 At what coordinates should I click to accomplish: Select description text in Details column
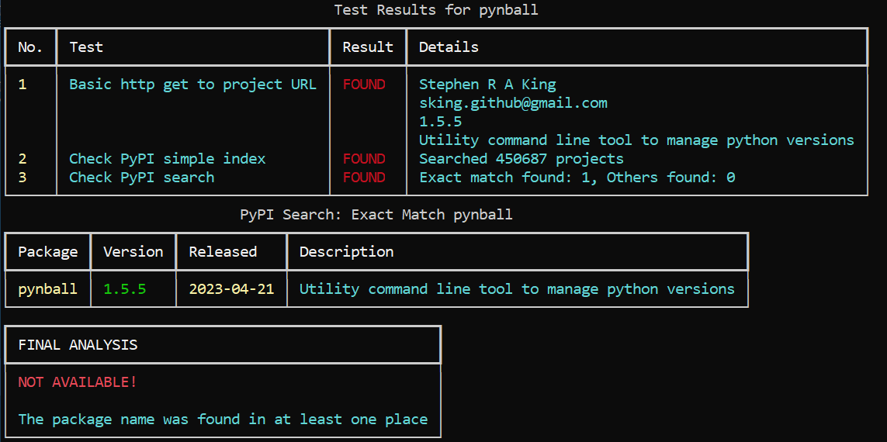[636, 140]
